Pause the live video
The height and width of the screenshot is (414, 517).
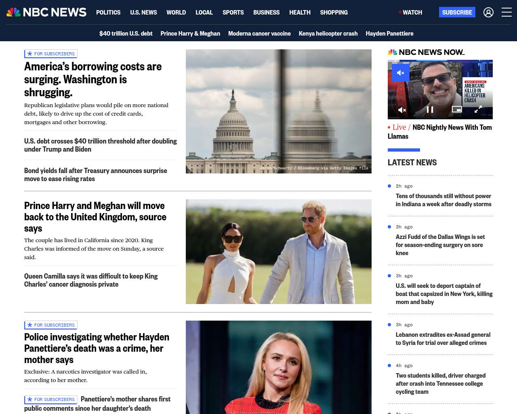pos(430,110)
